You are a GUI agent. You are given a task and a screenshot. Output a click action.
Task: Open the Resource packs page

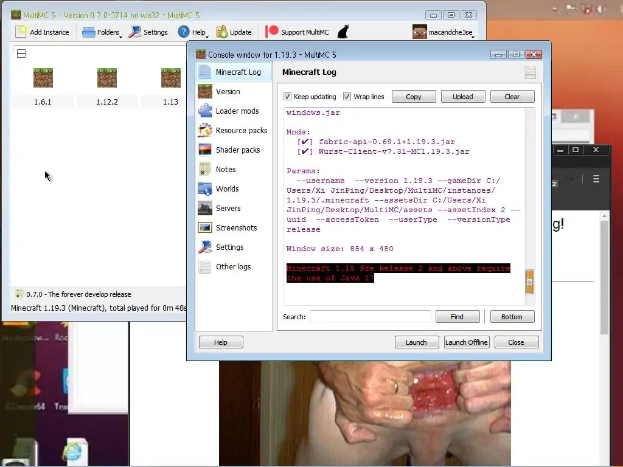(x=234, y=130)
